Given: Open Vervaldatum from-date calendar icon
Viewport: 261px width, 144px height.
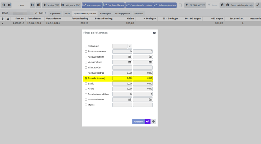Looking at the screenshot, I should [129, 62].
